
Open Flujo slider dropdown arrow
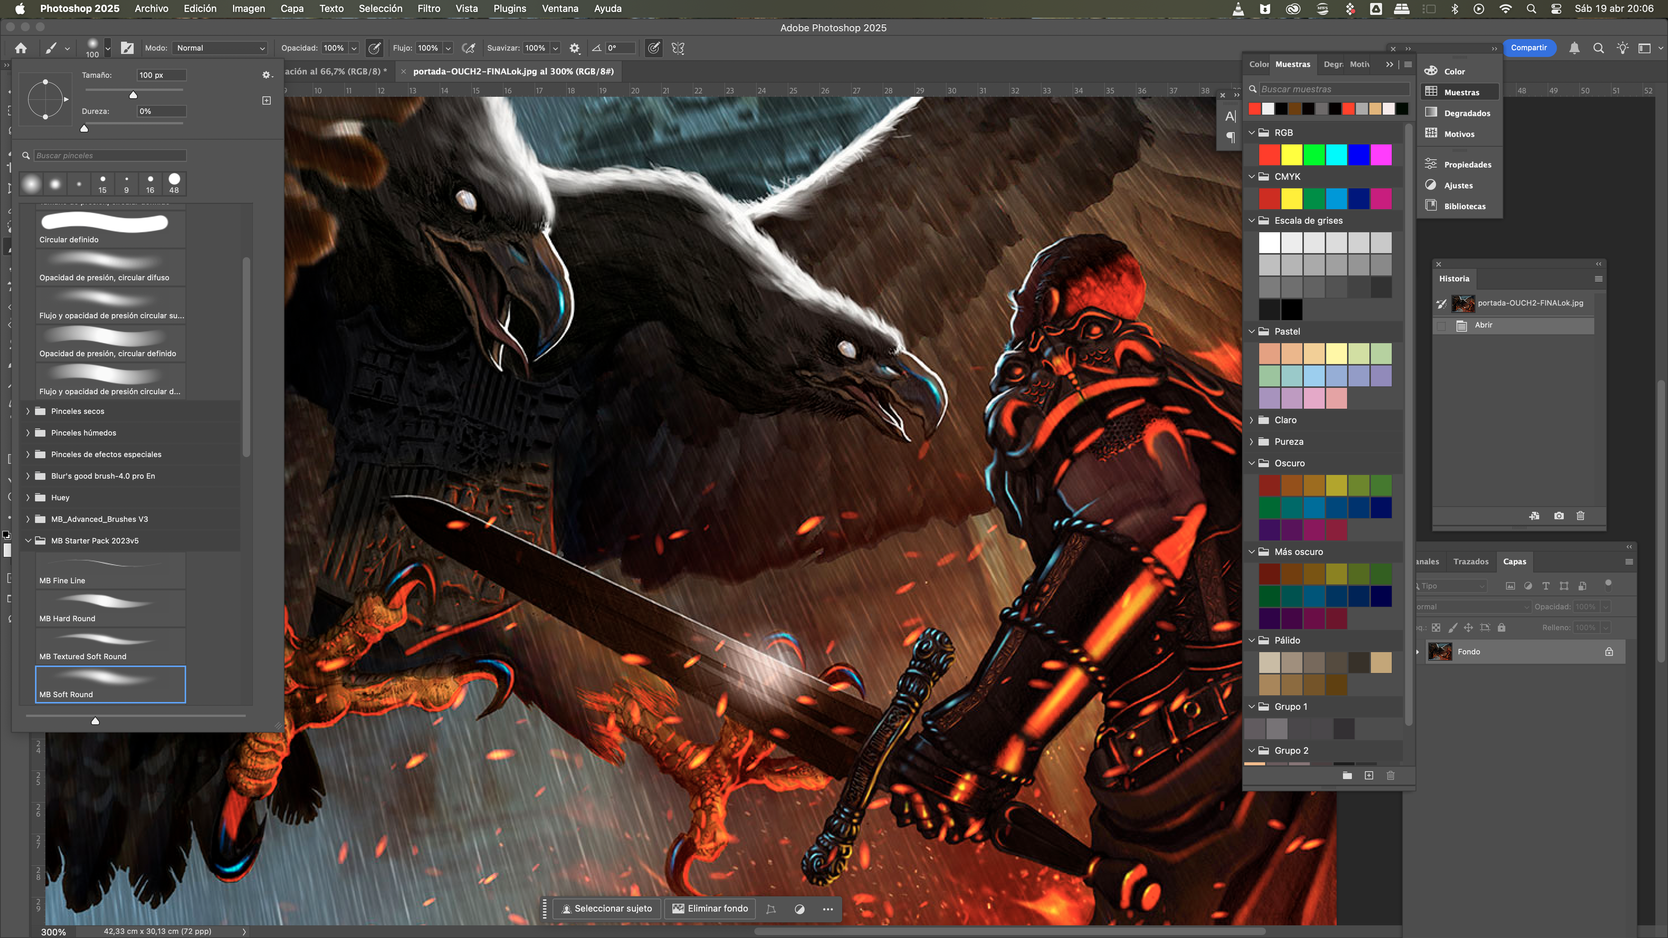[x=448, y=48]
